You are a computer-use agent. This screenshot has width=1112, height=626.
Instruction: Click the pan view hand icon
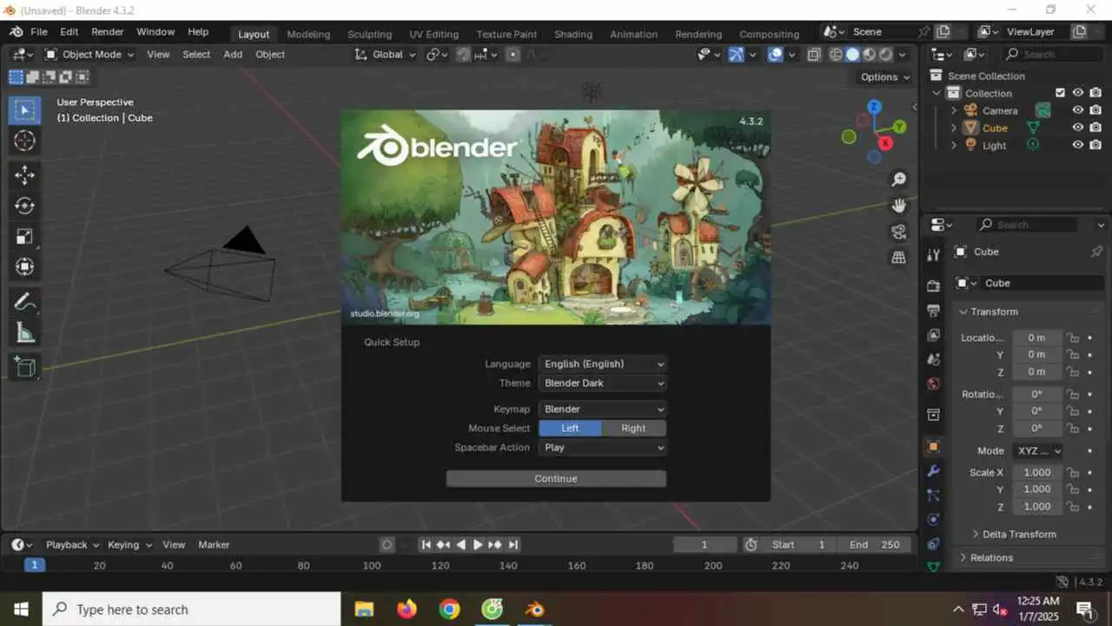898,205
